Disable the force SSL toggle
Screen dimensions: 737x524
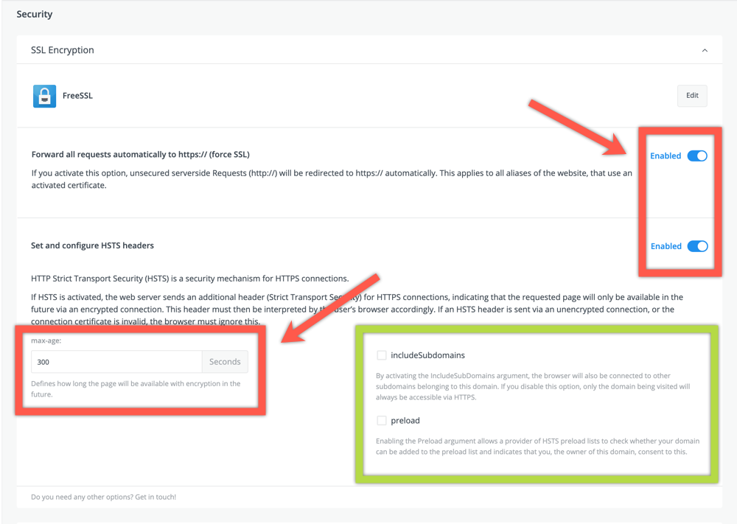[697, 156]
